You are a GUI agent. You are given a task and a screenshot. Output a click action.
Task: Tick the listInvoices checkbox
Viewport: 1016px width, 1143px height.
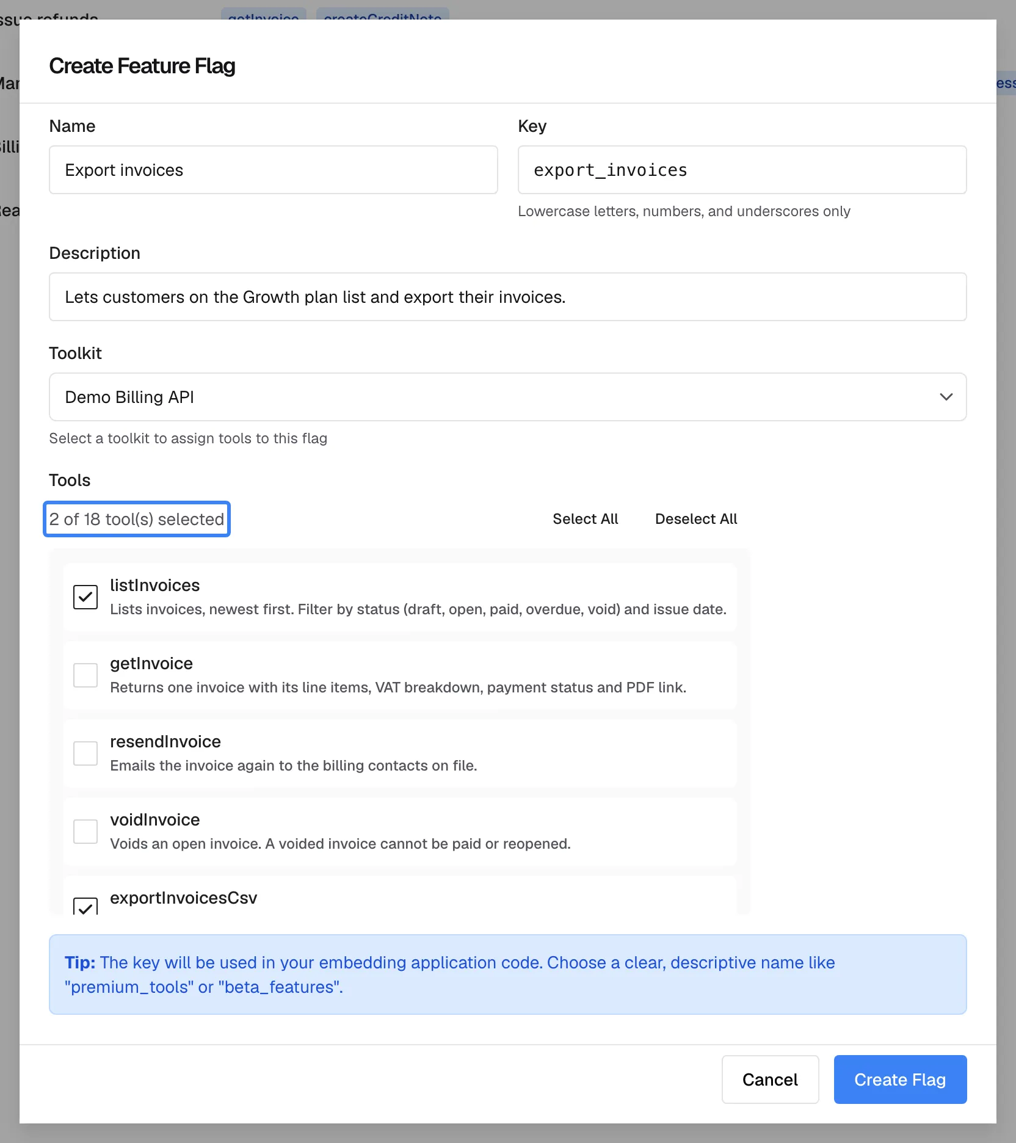(85, 597)
